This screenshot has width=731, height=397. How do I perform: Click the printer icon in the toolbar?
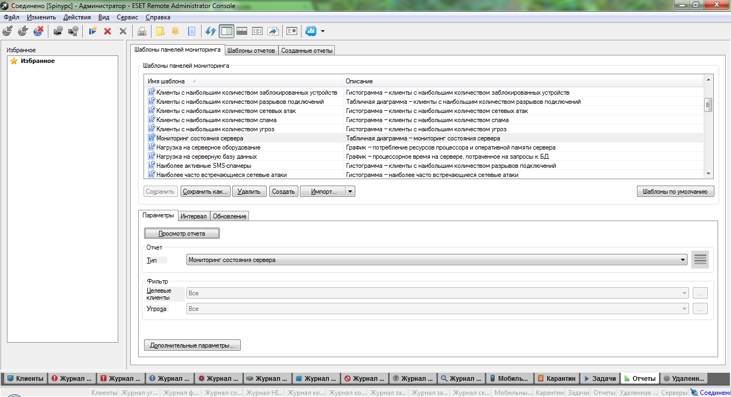click(x=142, y=31)
